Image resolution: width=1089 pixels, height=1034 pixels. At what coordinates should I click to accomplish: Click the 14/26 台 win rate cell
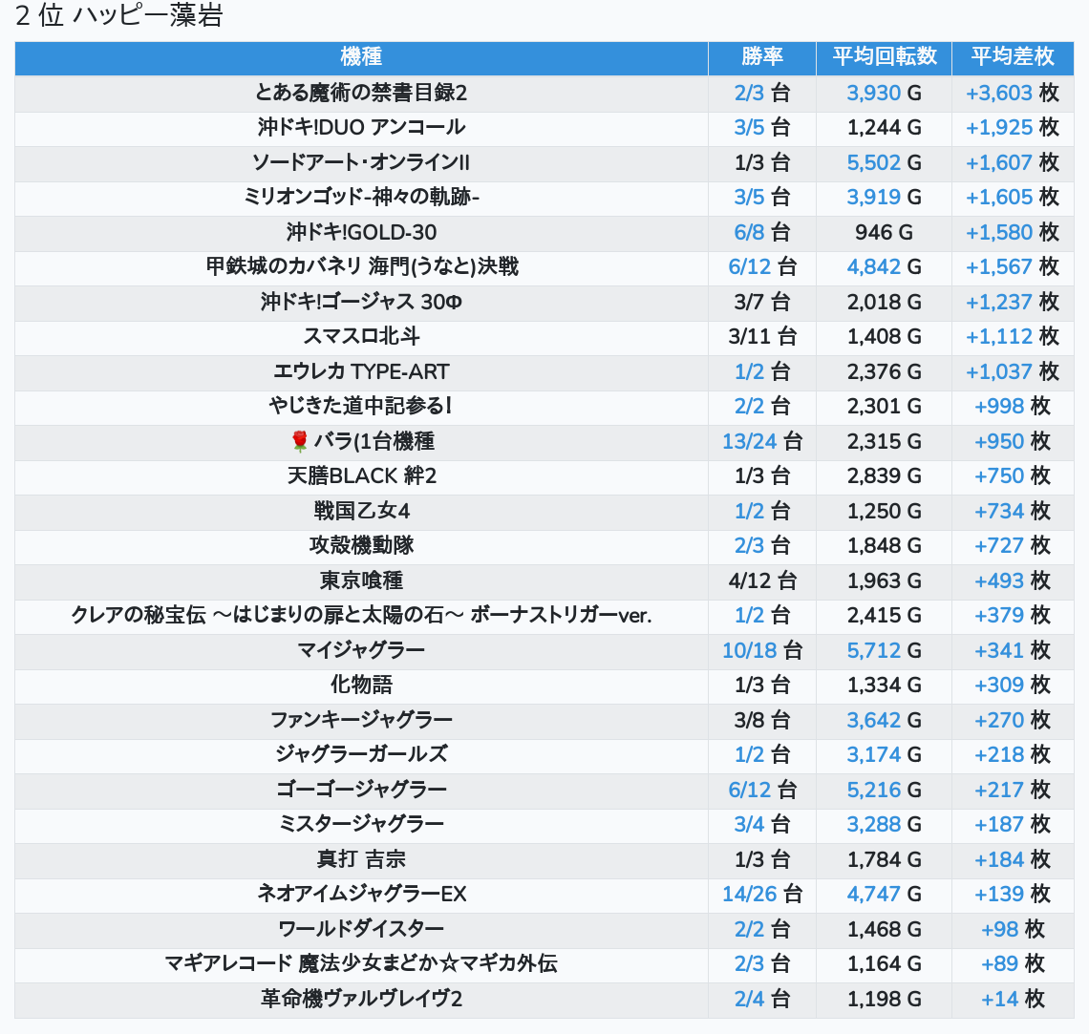(762, 894)
